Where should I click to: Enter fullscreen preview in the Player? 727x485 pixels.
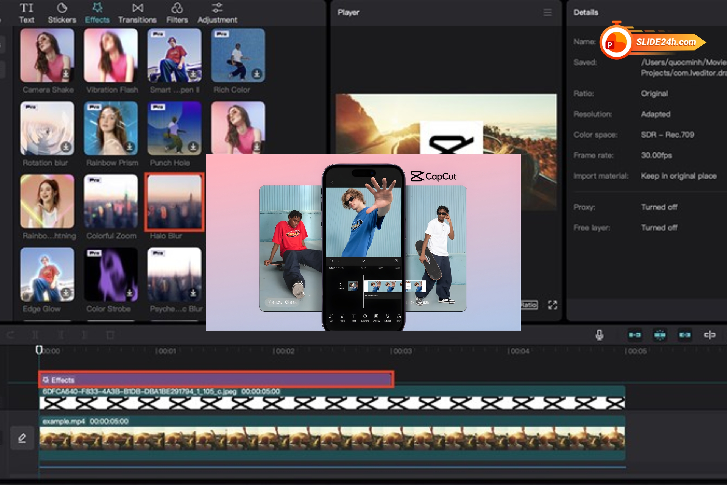tap(553, 305)
